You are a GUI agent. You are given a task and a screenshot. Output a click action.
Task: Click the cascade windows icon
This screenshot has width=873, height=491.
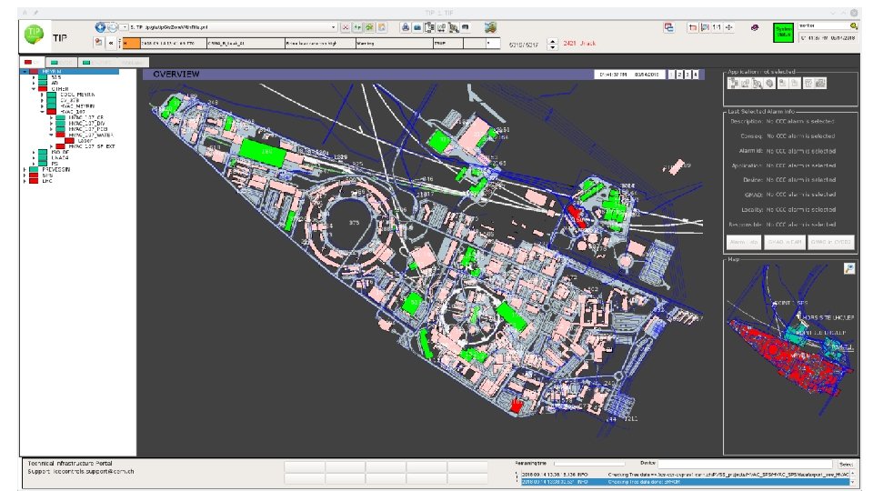669,27
